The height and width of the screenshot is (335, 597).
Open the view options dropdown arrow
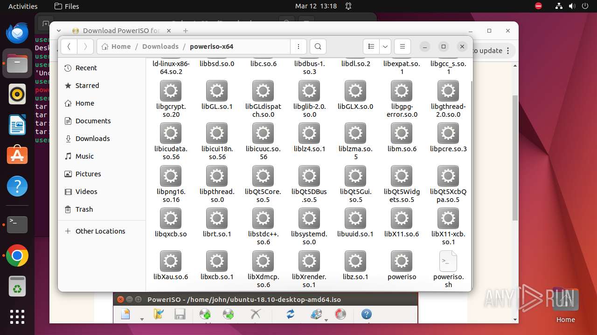coord(385,47)
